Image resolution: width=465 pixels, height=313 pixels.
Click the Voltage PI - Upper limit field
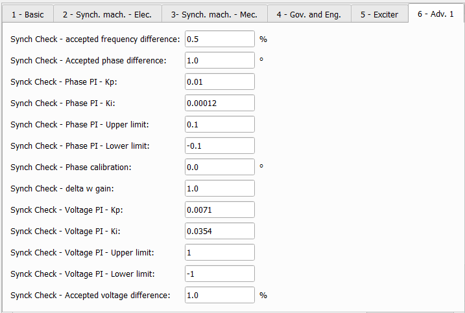coord(219,253)
